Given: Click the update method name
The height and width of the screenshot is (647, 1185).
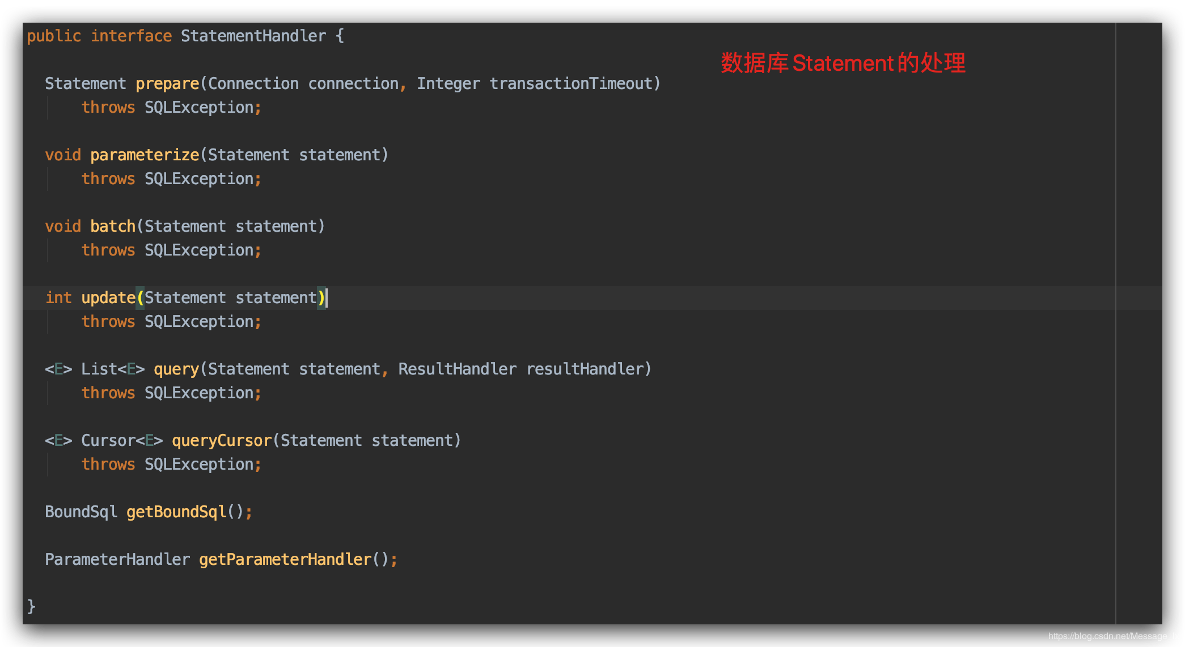Looking at the screenshot, I should (108, 298).
